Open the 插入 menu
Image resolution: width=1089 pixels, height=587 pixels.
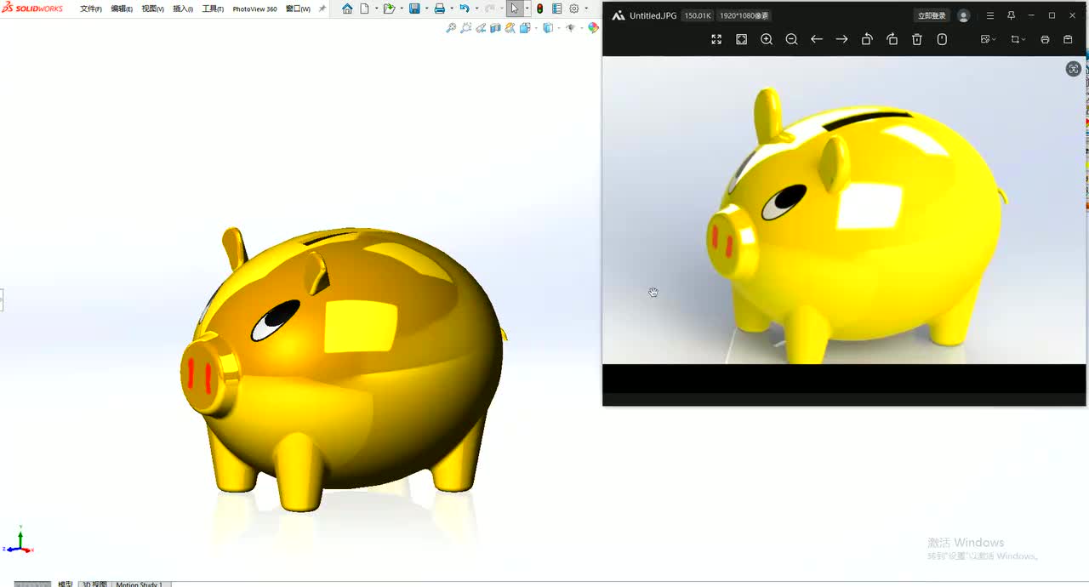(183, 9)
